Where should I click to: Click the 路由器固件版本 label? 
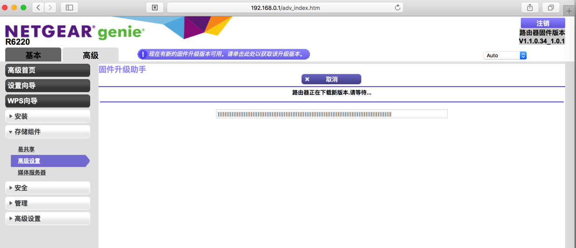coord(542,33)
